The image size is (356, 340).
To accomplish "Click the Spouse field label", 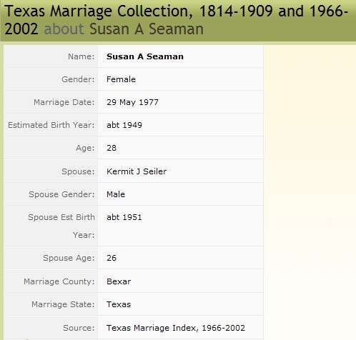I will [78, 171].
